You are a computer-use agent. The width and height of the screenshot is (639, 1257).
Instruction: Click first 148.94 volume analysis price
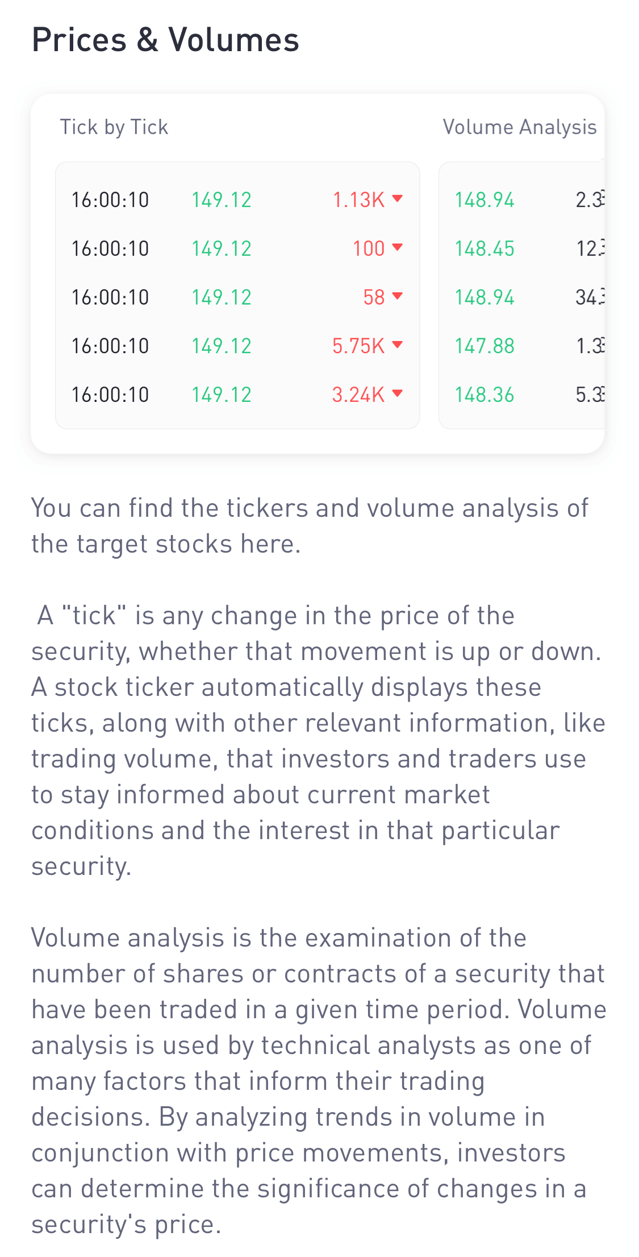(x=485, y=200)
